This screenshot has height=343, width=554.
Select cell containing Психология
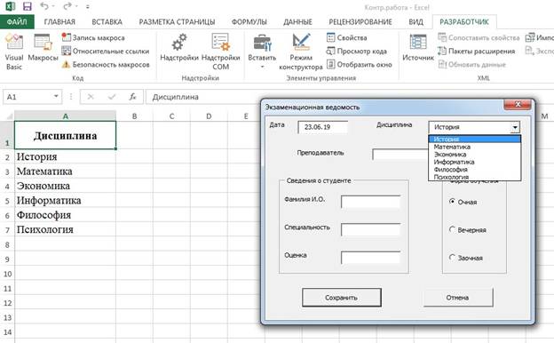tap(65, 229)
